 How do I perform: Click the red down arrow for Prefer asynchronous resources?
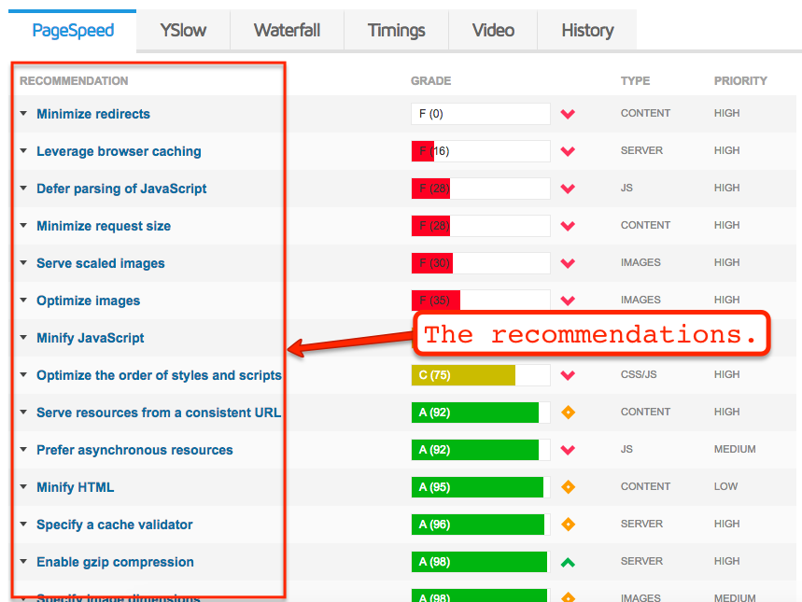(568, 450)
